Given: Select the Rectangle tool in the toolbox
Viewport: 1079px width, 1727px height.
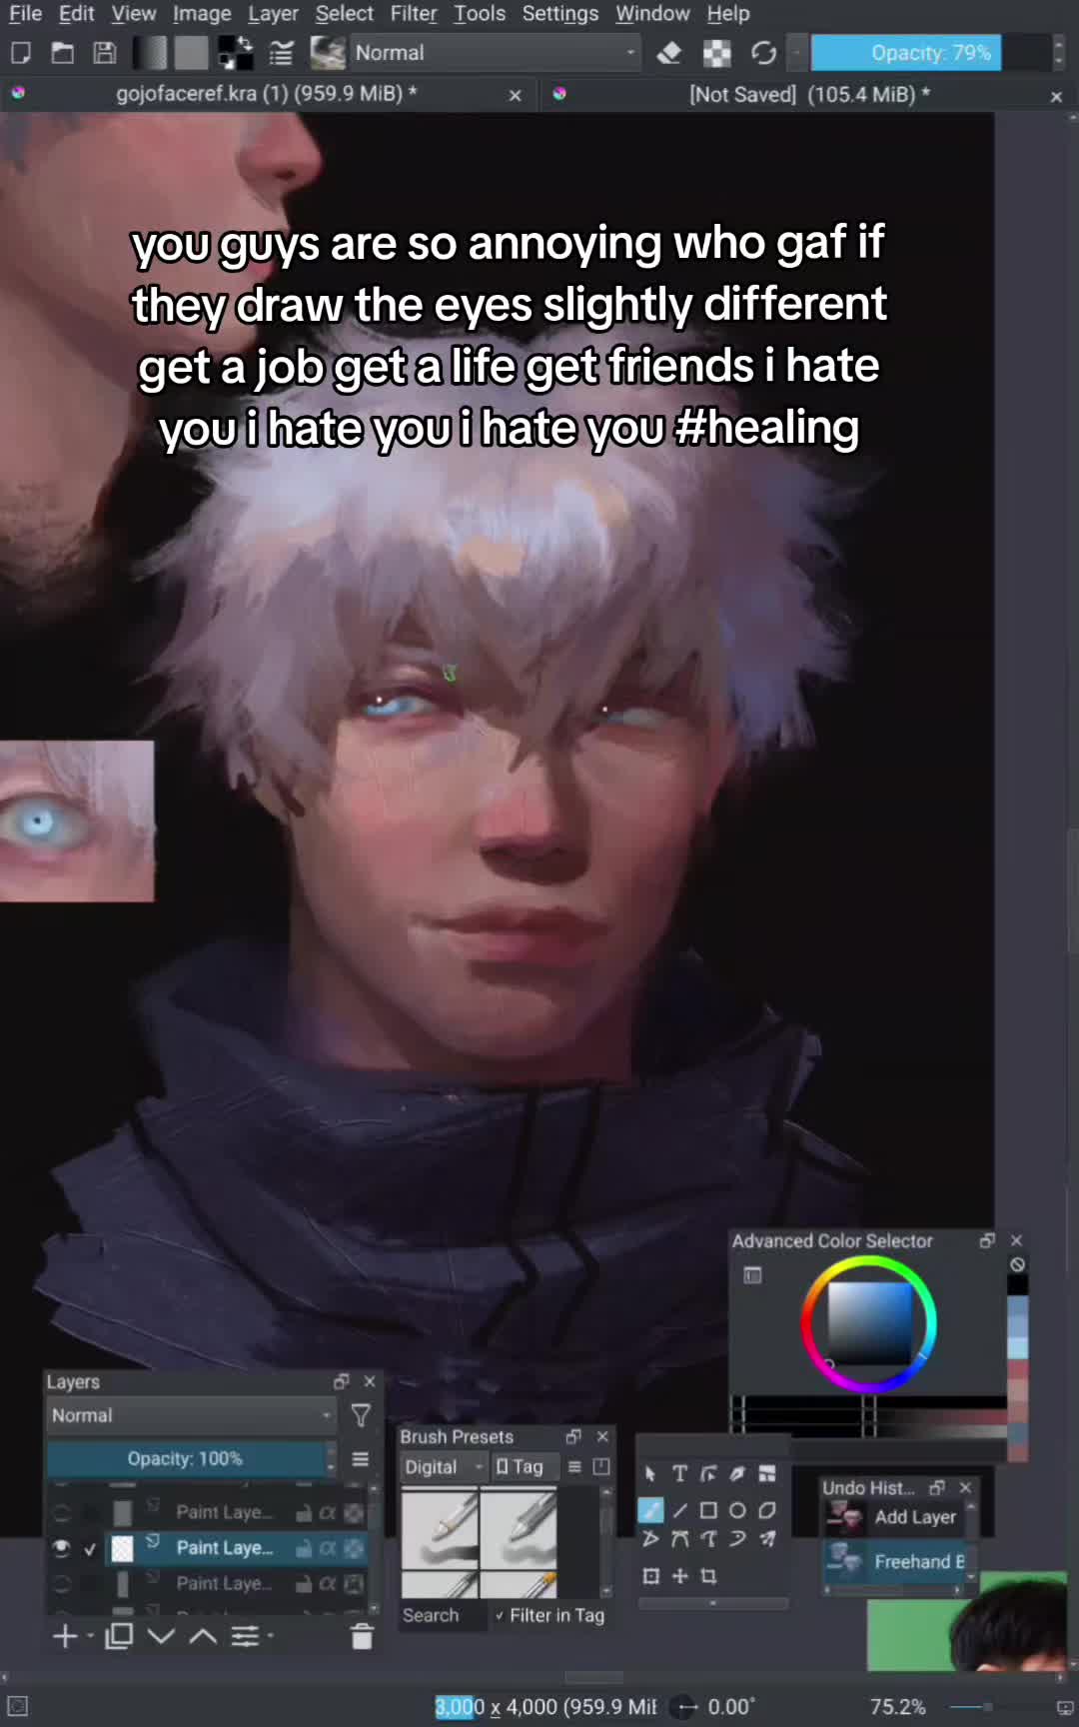Looking at the screenshot, I should point(708,1510).
